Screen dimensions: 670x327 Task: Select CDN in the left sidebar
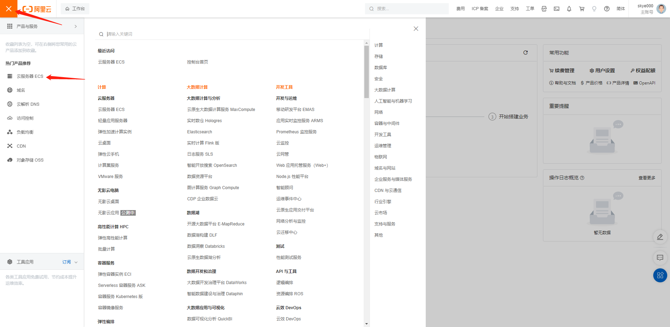pyautogui.click(x=21, y=146)
